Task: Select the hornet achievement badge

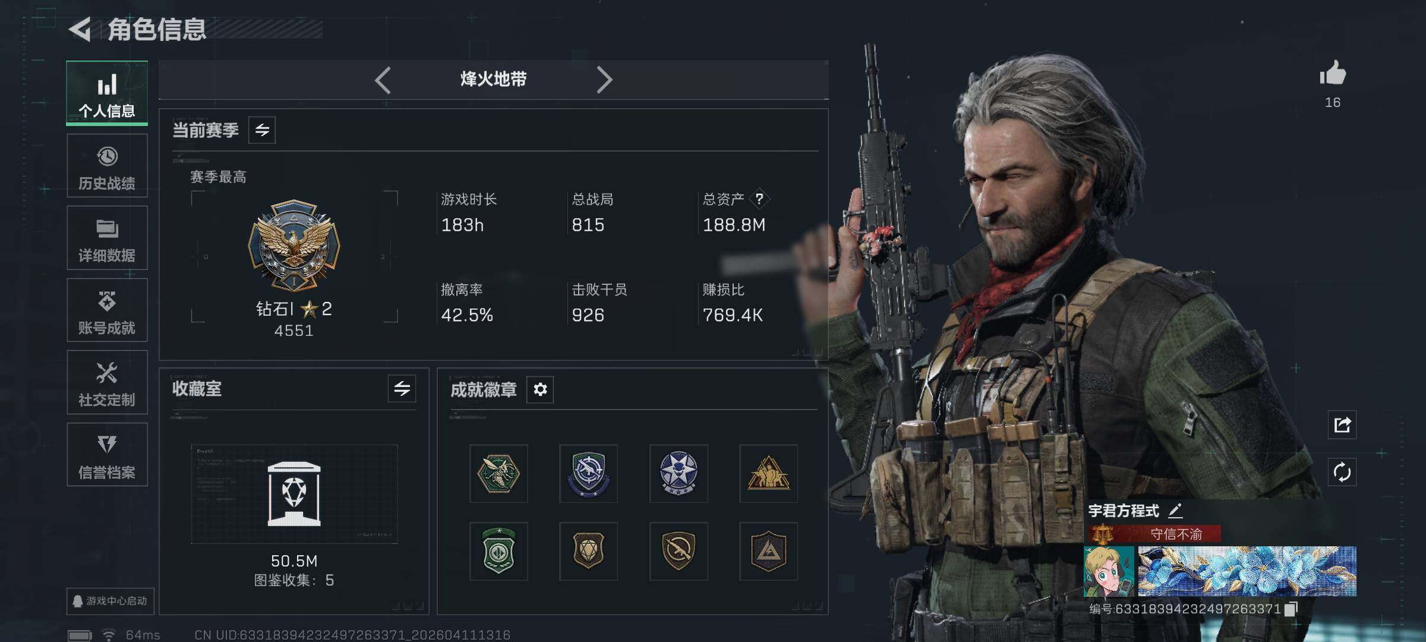Action: (x=499, y=474)
